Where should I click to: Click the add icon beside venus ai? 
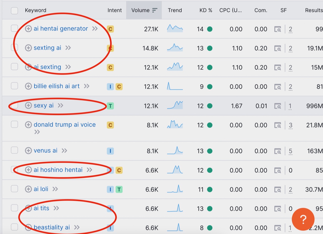pyautogui.click(x=28, y=151)
